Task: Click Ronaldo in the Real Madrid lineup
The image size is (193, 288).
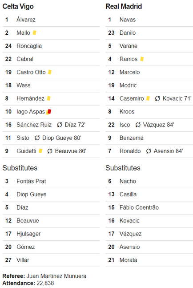Action: [130, 151]
